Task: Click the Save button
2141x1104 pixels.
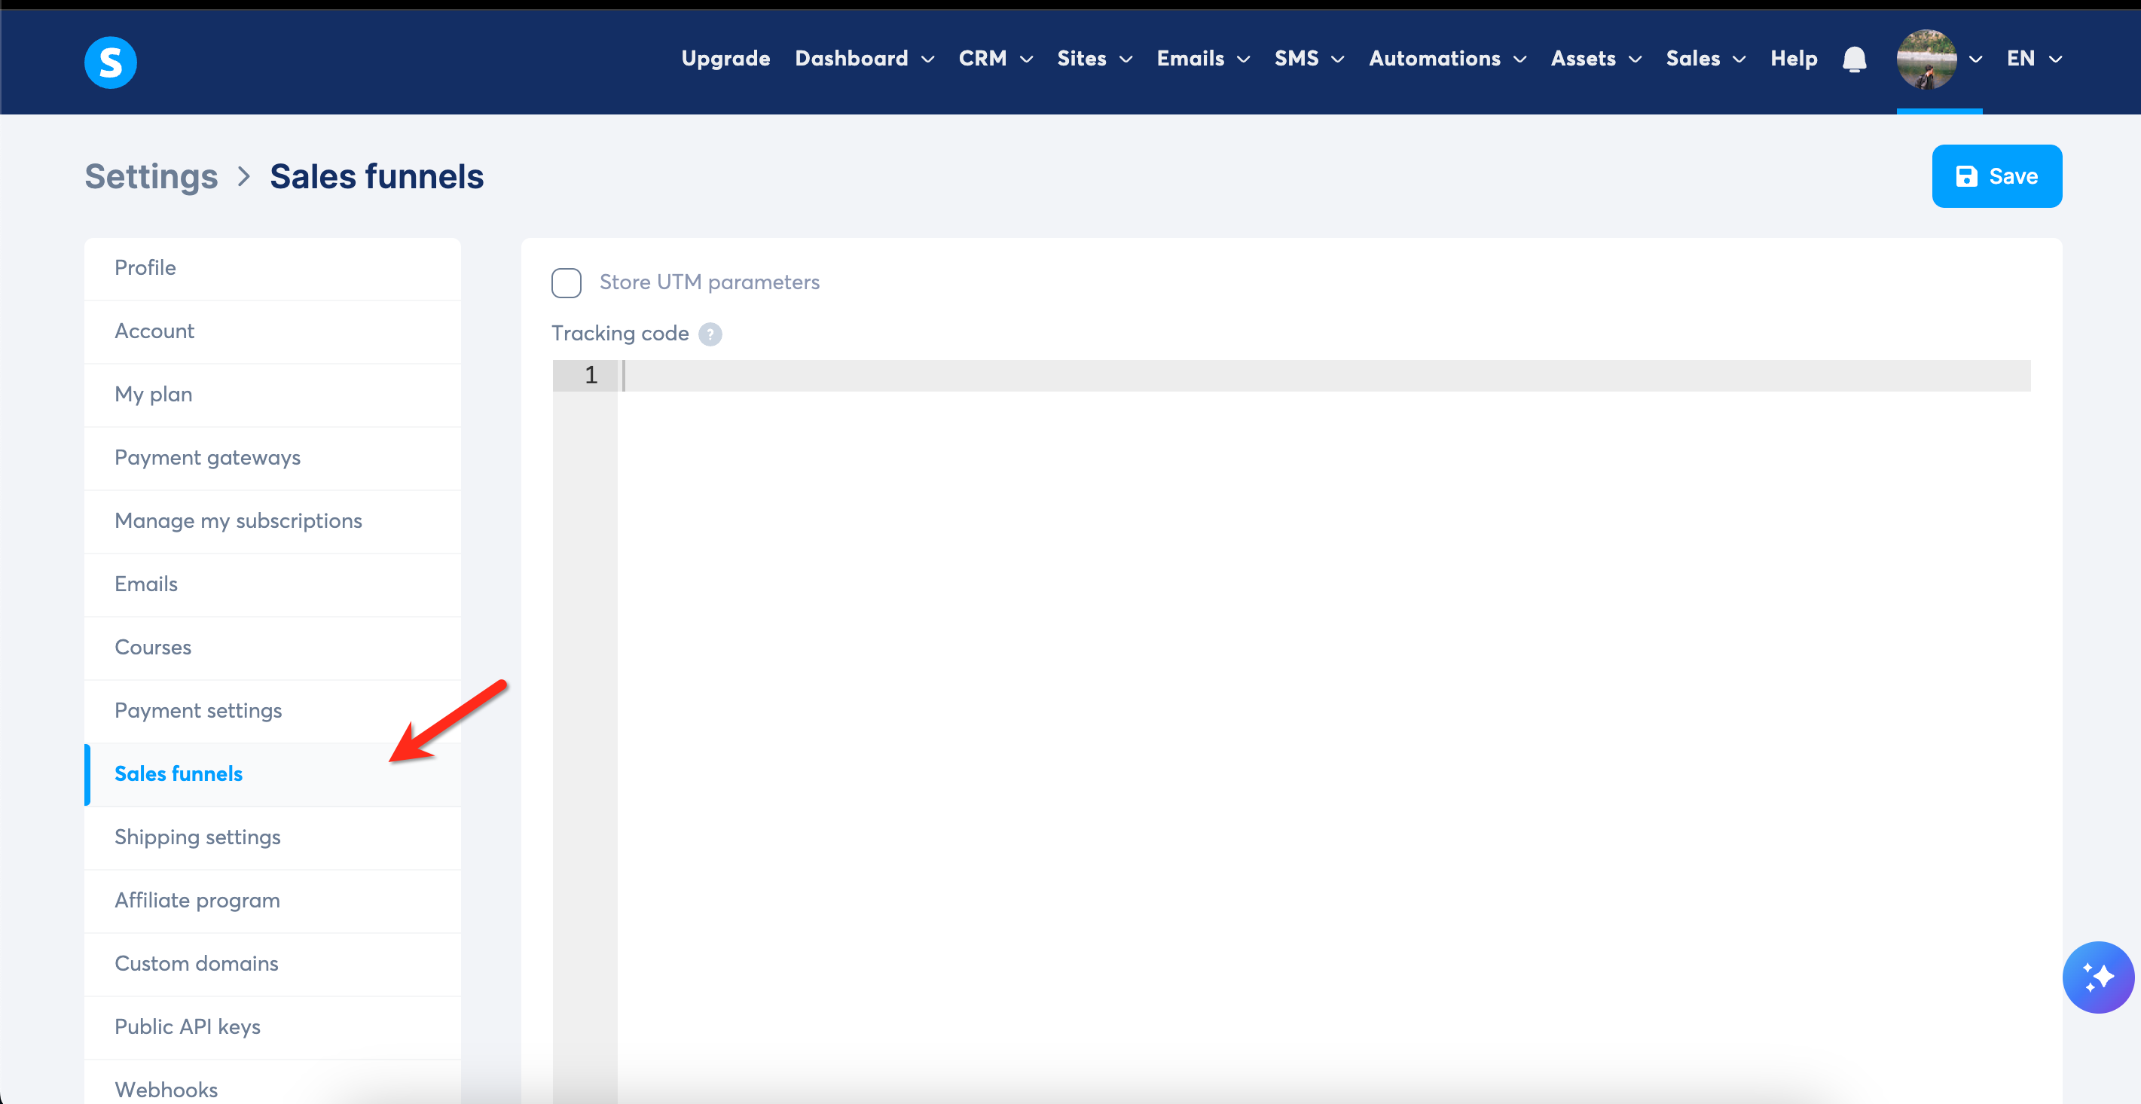Action: (1997, 175)
